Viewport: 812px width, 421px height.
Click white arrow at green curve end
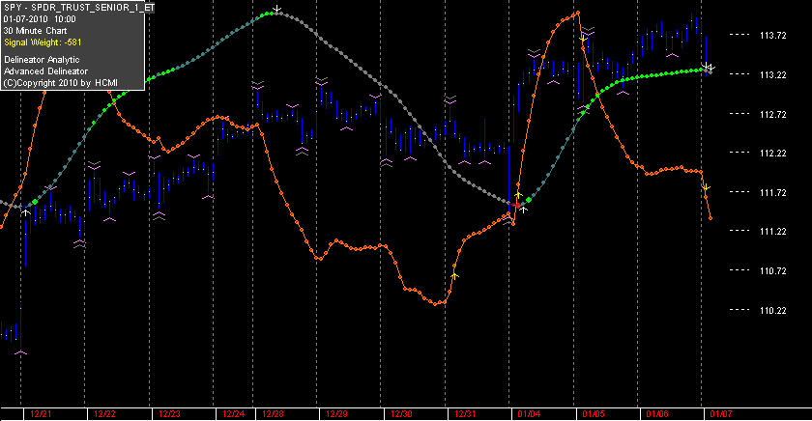click(709, 67)
